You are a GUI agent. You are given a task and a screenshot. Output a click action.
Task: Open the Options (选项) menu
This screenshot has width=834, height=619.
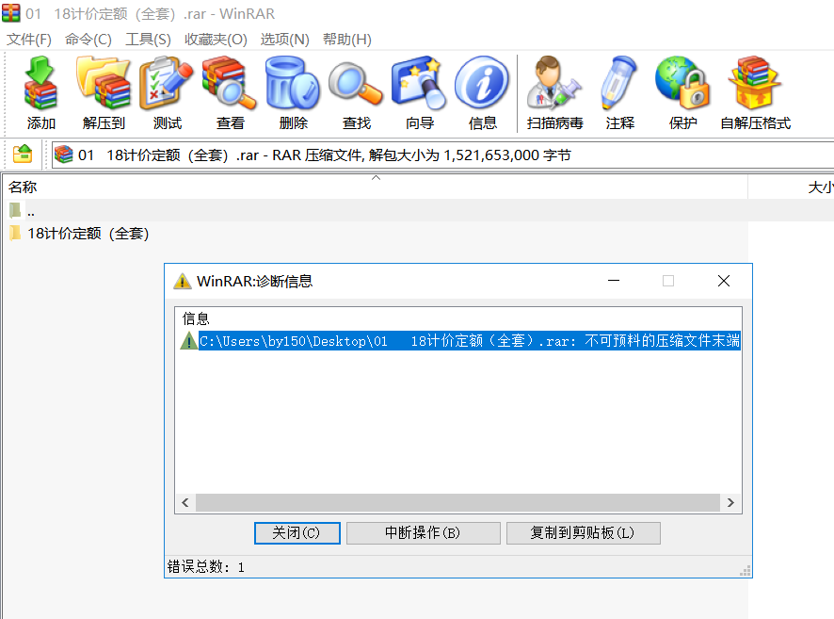pos(284,40)
